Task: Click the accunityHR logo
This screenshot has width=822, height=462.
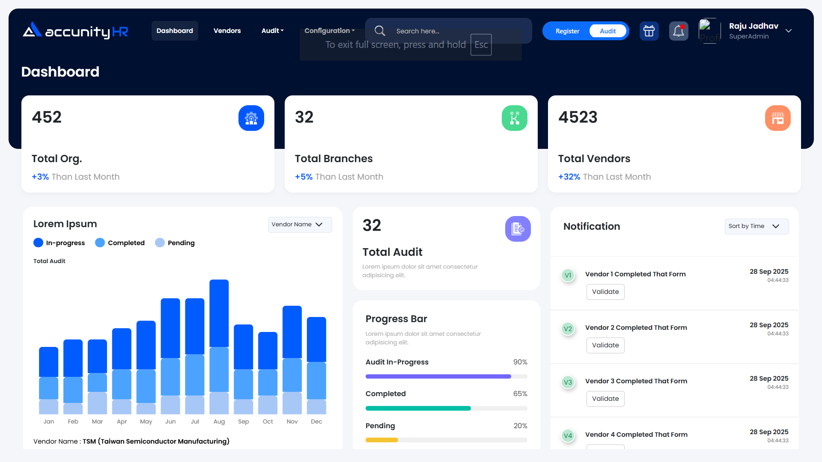Action: tap(75, 31)
